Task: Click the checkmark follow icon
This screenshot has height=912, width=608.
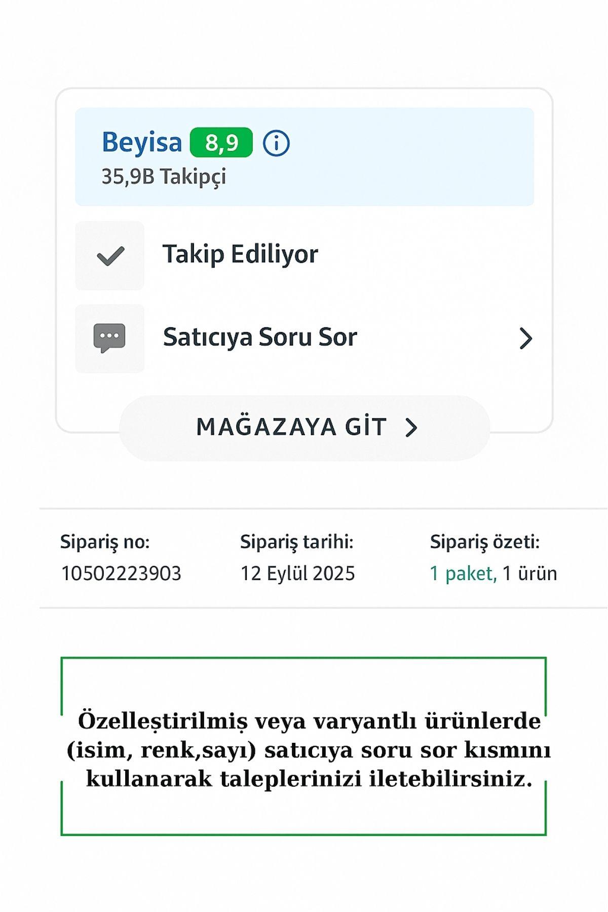Action: [x=110, y=255]
